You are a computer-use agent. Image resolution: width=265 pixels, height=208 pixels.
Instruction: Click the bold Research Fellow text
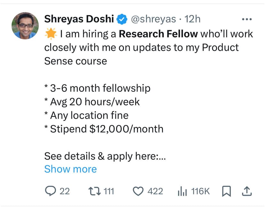(158, 34)
